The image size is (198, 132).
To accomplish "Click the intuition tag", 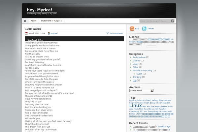I will tap(167, 103).
